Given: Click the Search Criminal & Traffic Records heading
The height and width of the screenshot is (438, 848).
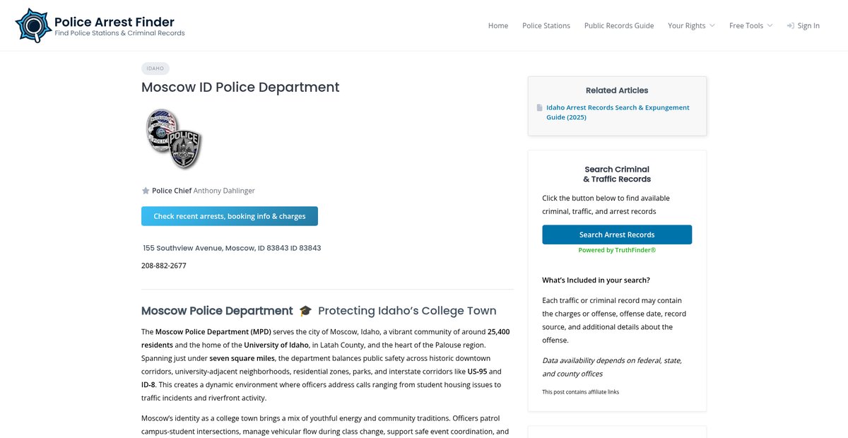Looking at the screenshot, I should [617, 174].
